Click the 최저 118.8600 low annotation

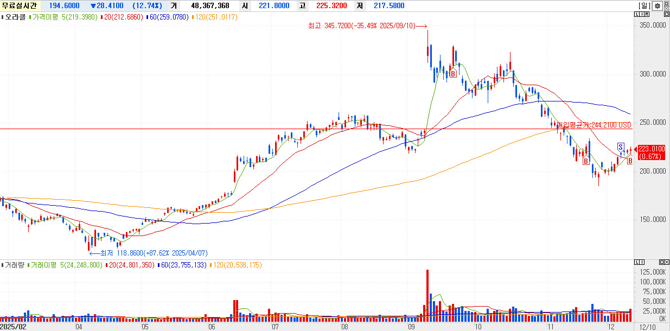149,253
